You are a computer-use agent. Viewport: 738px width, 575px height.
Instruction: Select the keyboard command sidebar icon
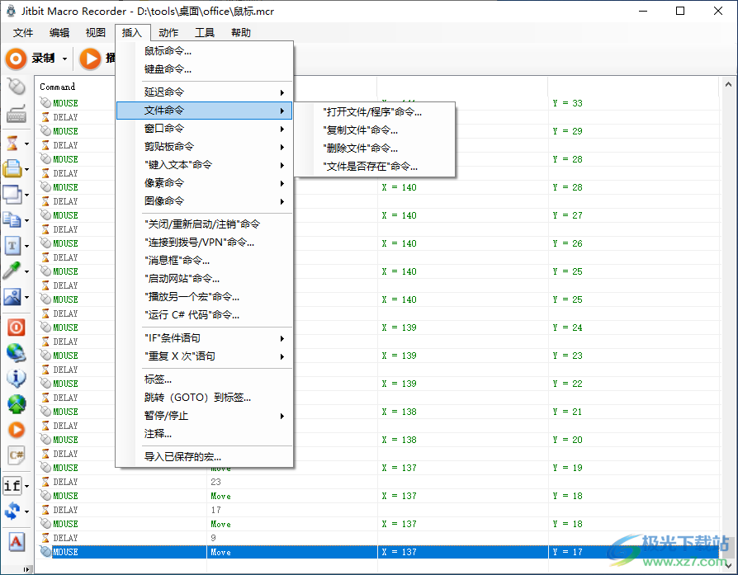click(x=17, y=114)
